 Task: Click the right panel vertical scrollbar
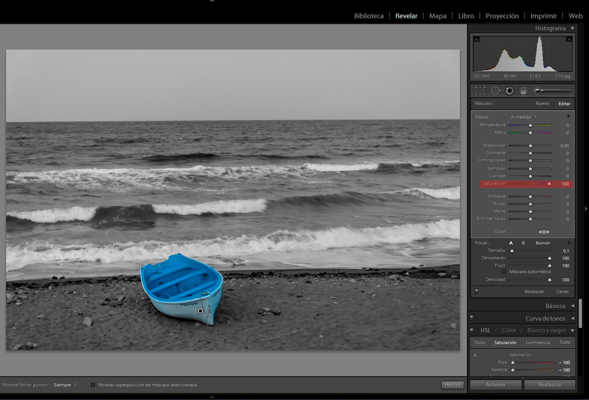580,313
